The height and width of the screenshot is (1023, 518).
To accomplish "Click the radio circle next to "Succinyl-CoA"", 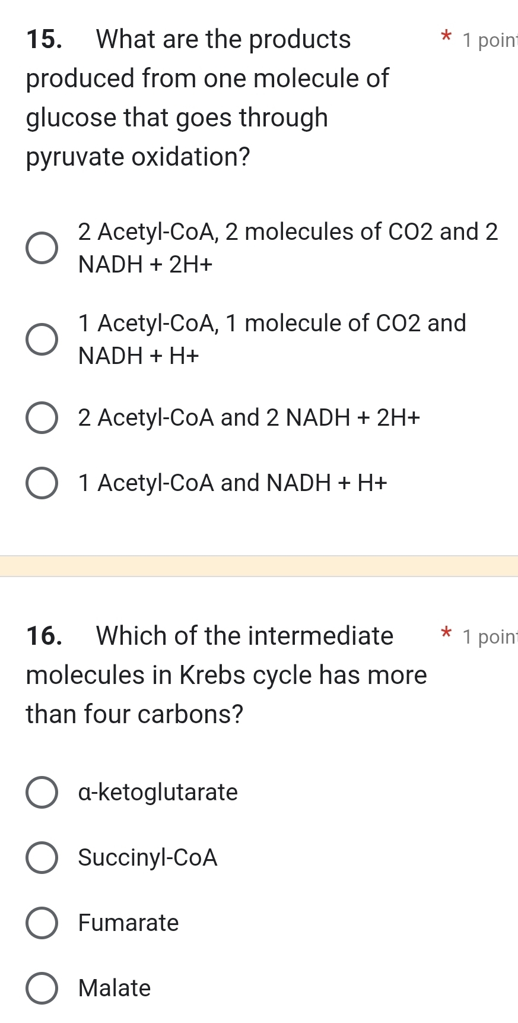I will [x=42, y=857].
